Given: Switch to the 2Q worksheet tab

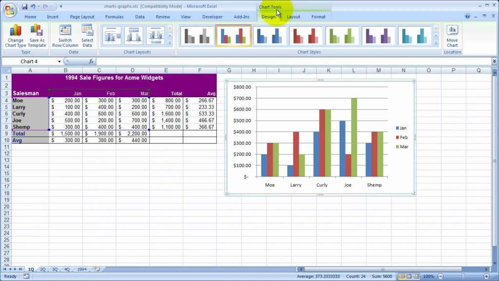Looking at the screenshot, I should [43, 269].
